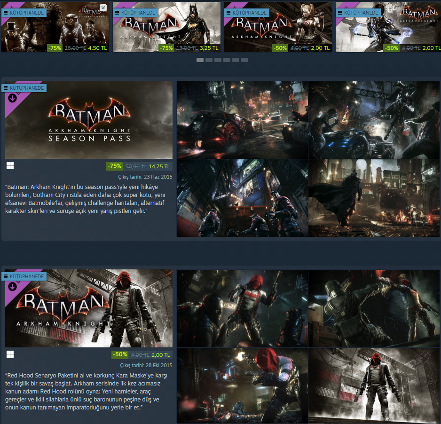Click struck-through 18,00 TL original price
The height and width of the screenshot is (424, 441).
point(75,48)
